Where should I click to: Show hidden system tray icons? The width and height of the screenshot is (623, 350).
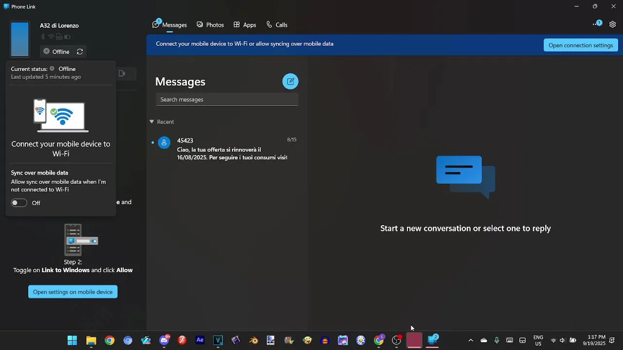click(x=471, y=340)
